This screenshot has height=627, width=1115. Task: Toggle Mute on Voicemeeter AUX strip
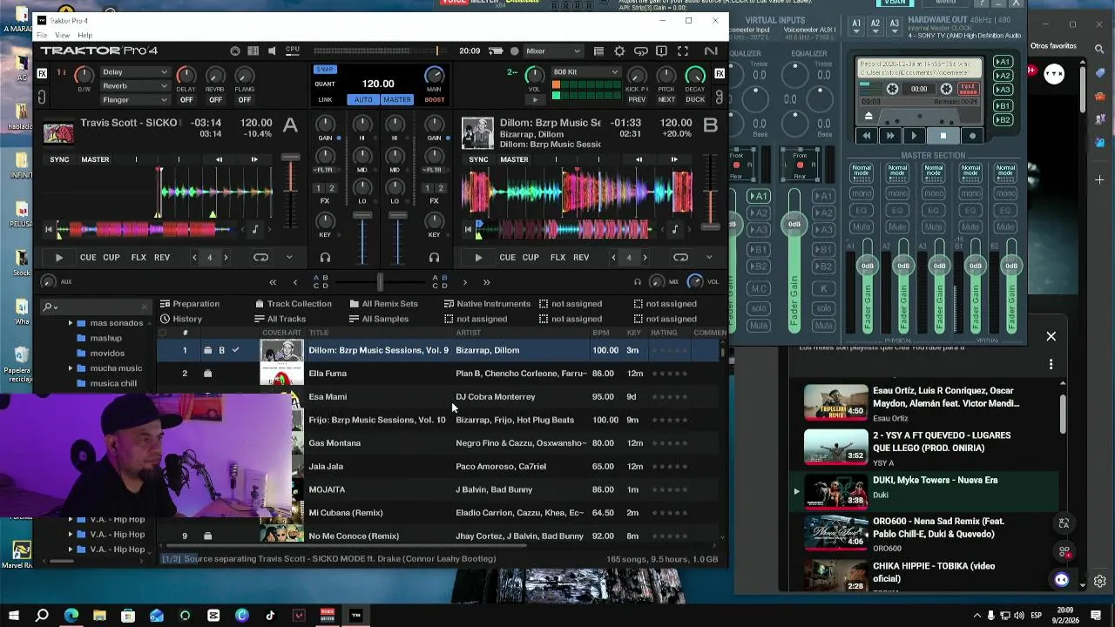pyautogui.click(x=823, y=326)
